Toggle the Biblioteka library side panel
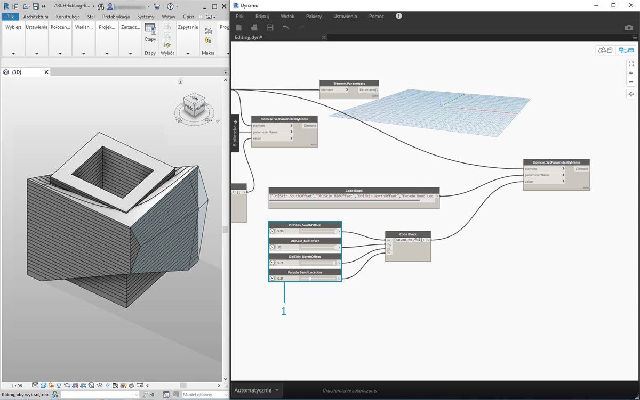640x400 pixels. coord(235,133)
